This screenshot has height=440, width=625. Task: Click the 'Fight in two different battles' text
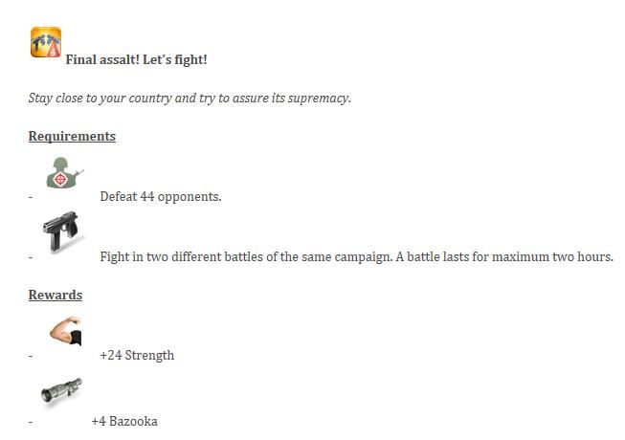coord(356,257)
